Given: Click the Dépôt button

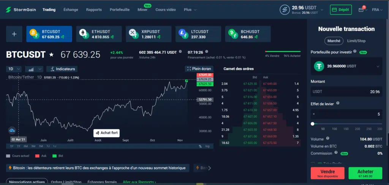Looking at the screenshot, I should click(x=341, y=9).
